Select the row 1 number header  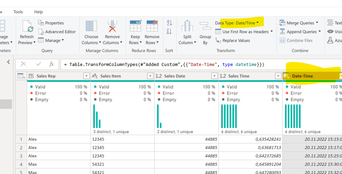[x=21, y=139]
